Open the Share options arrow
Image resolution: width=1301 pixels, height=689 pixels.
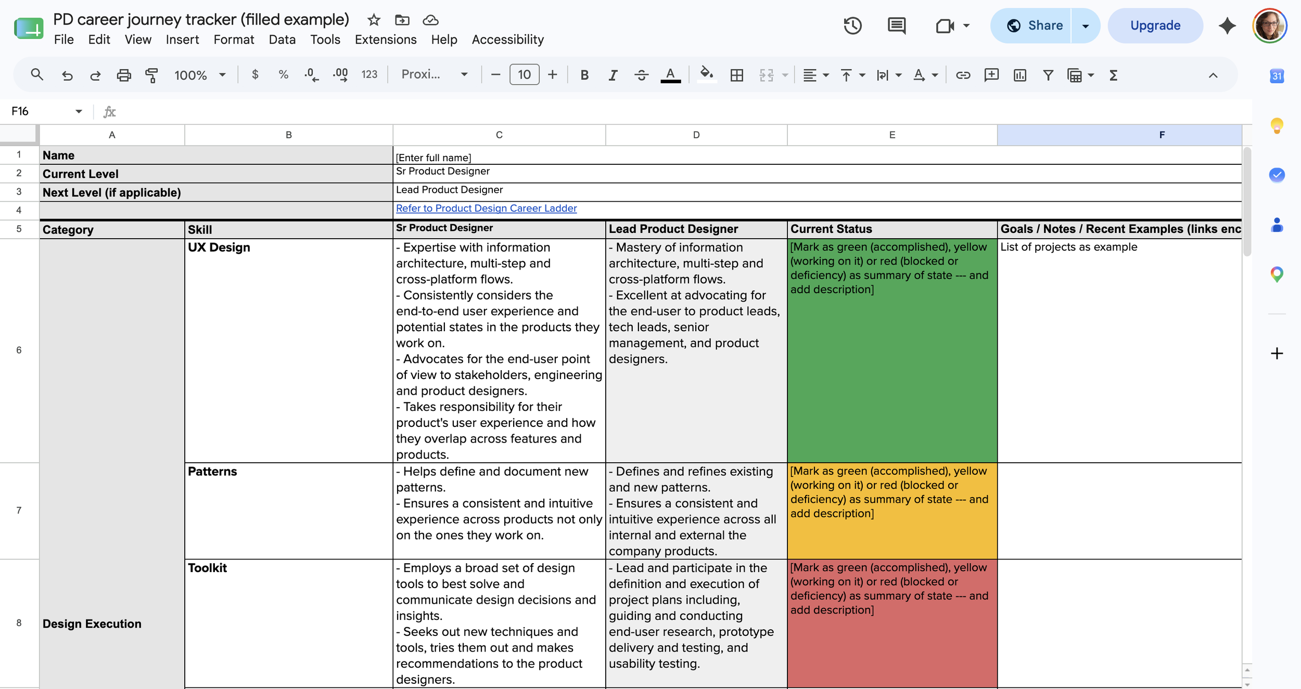point(1086,25)
